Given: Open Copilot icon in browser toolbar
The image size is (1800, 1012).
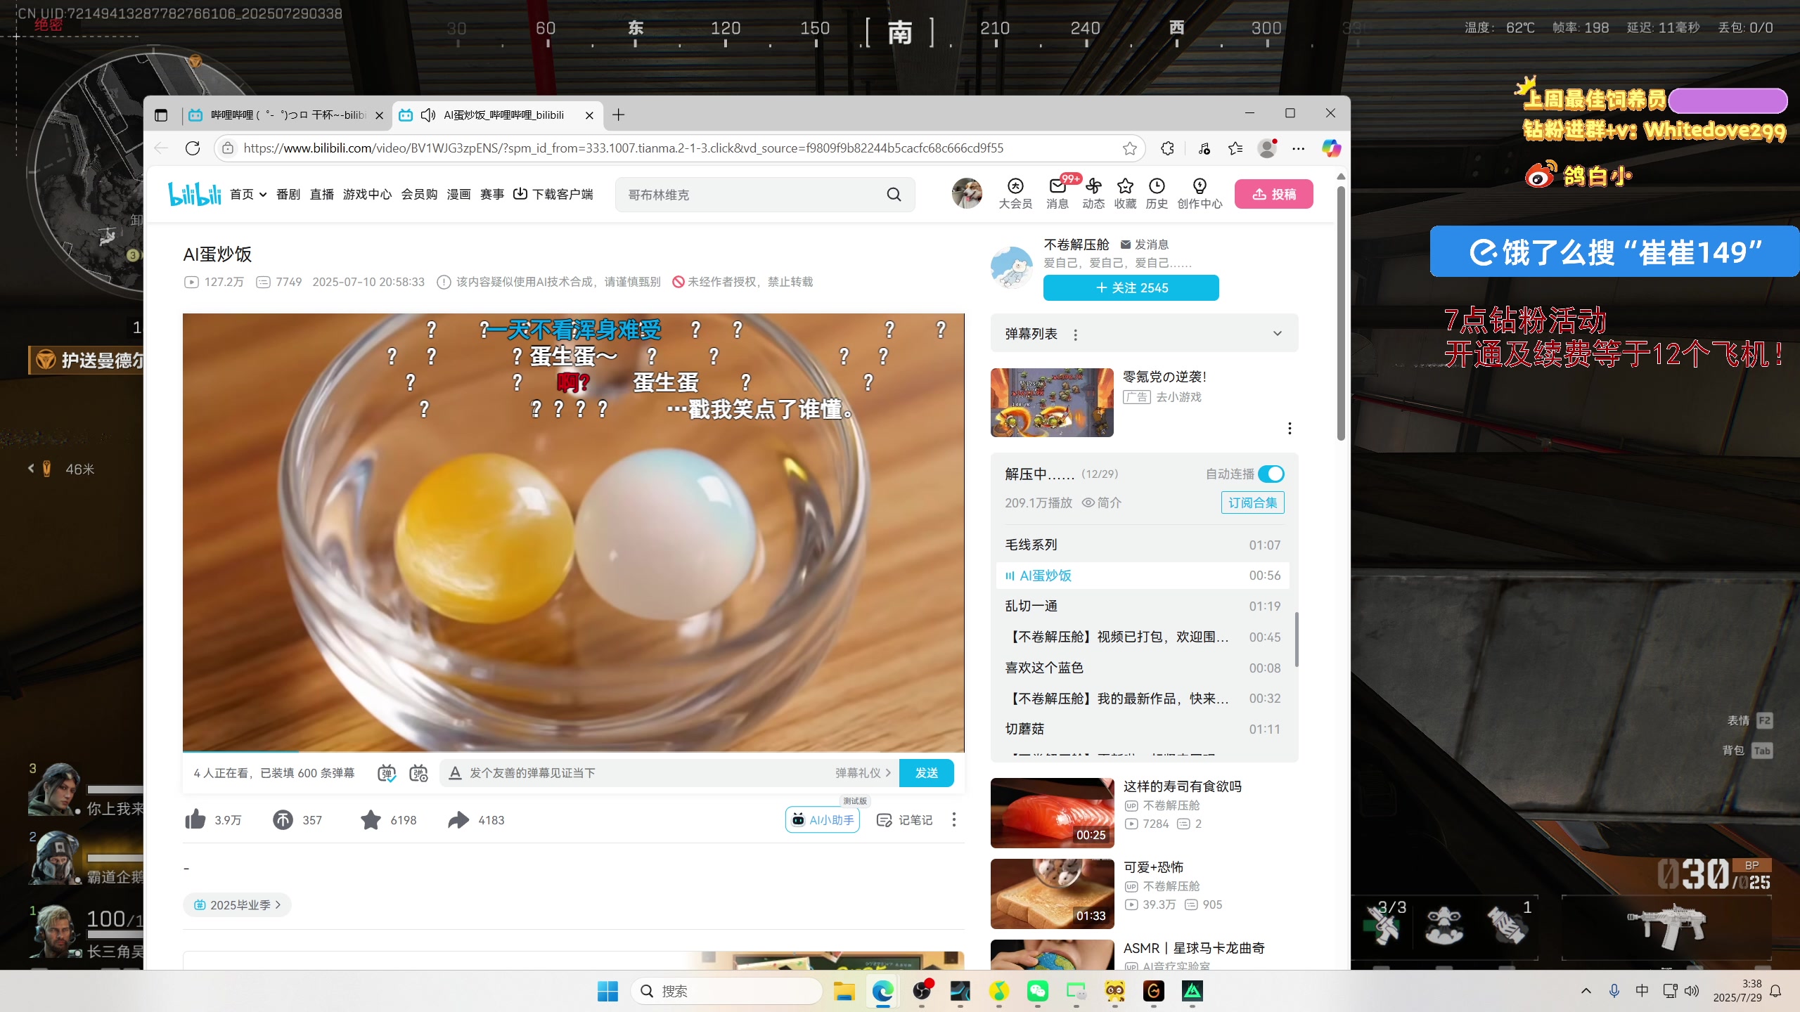Looking at the screenshot, I should [x=1331, y=148].
